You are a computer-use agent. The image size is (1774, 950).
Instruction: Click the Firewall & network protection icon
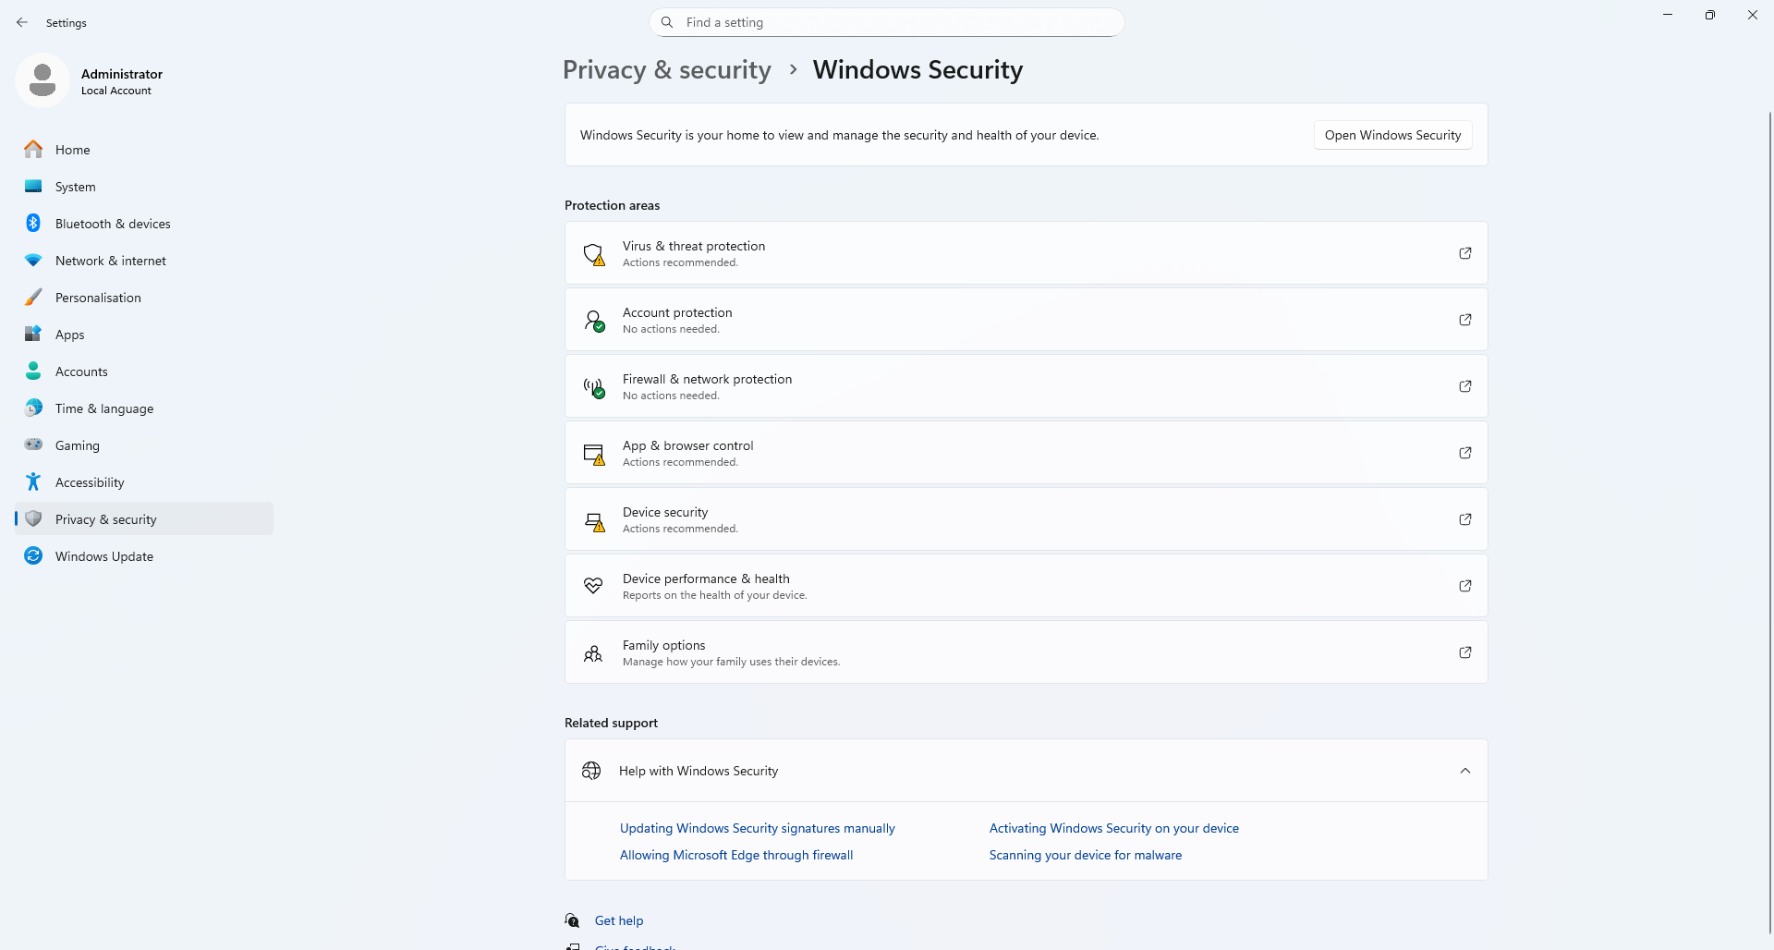click(593, 387)
